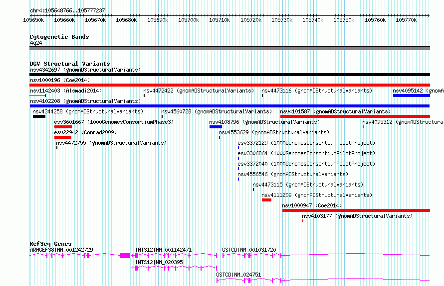The height and width of the screenshot is (286, 444).
Task: Click the 105650k ruler label
Action: (x=33, y=20)
